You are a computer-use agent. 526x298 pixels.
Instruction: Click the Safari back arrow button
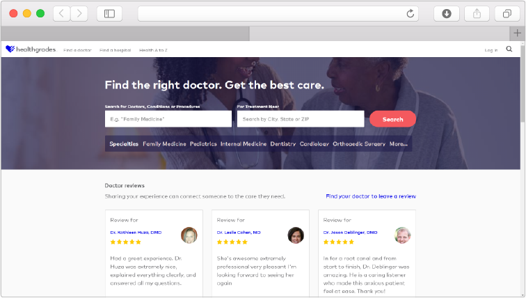(x=62, y=14)
